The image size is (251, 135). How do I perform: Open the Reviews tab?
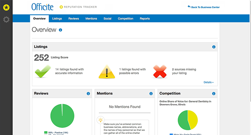tap(74, 18)
